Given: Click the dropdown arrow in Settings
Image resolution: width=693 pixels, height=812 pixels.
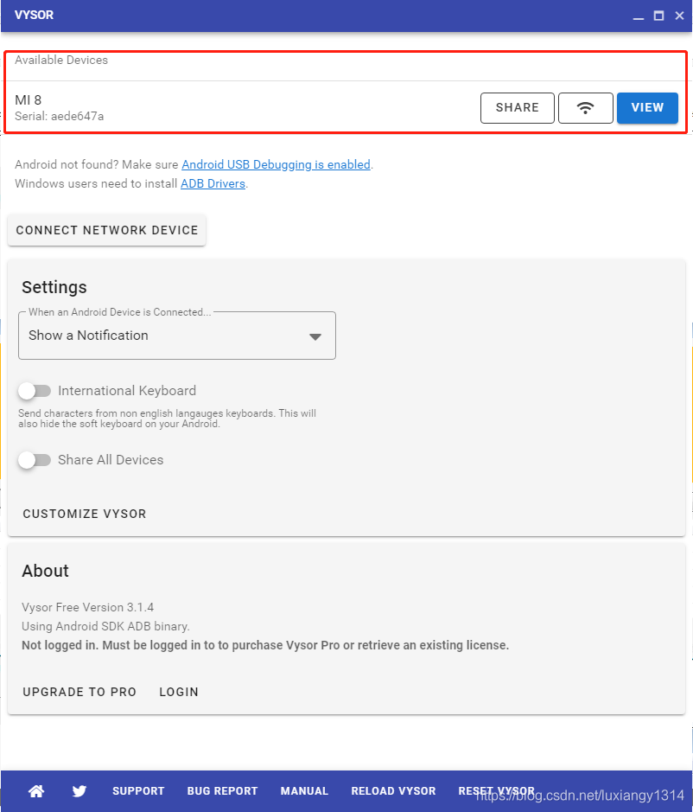Looking at the screenshot, I should [315, 336].
